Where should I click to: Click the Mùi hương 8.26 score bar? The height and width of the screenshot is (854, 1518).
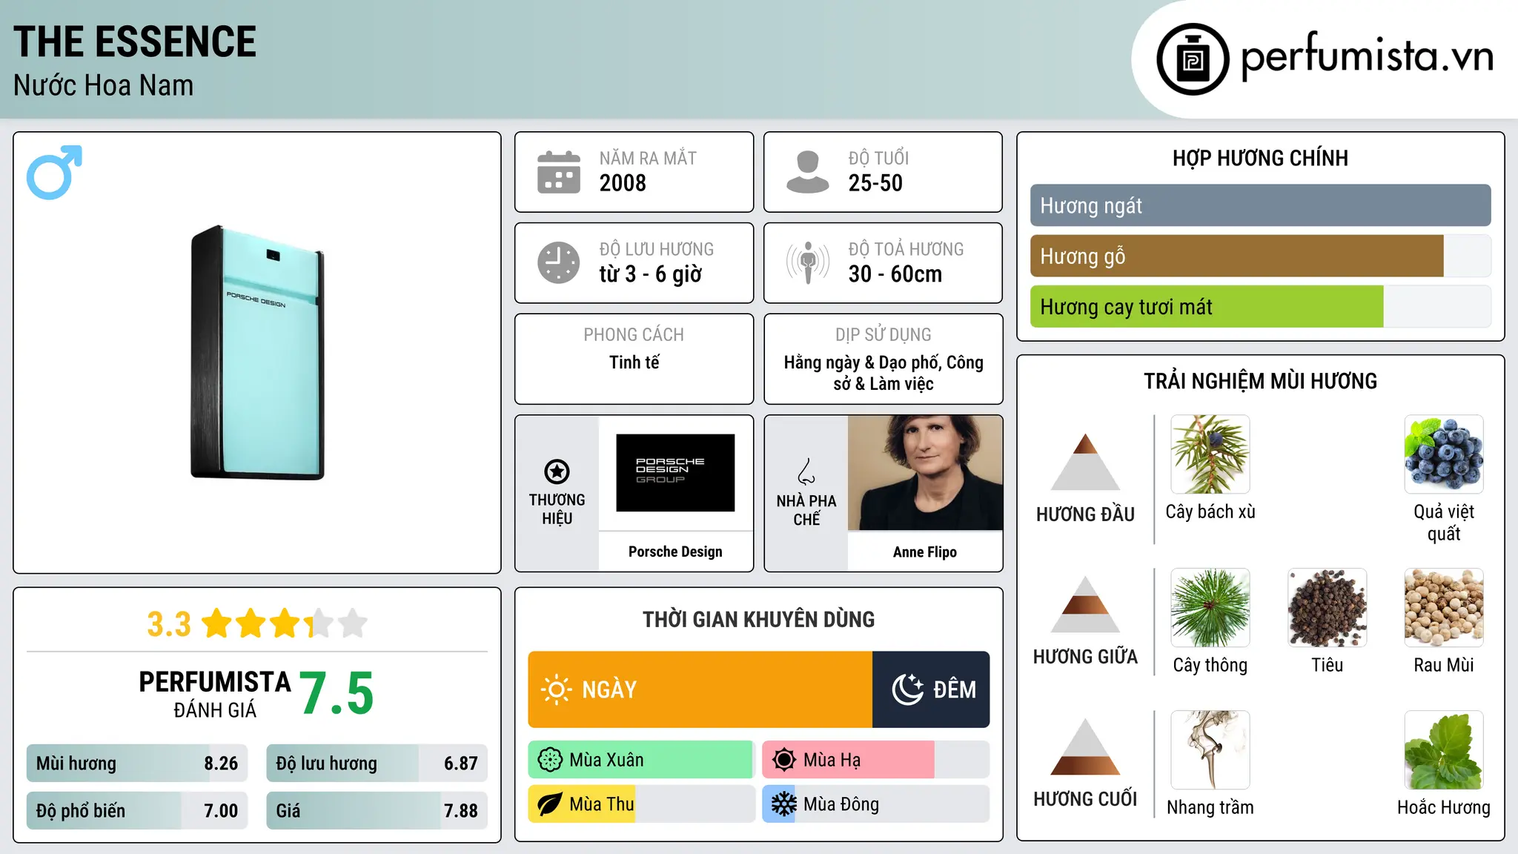click(137, 764)
